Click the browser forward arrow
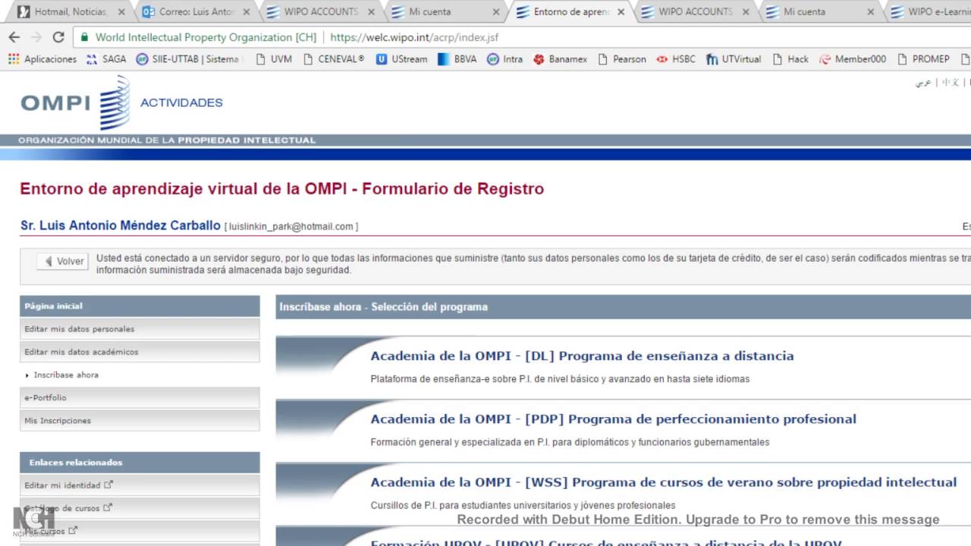 coord(36,37)
